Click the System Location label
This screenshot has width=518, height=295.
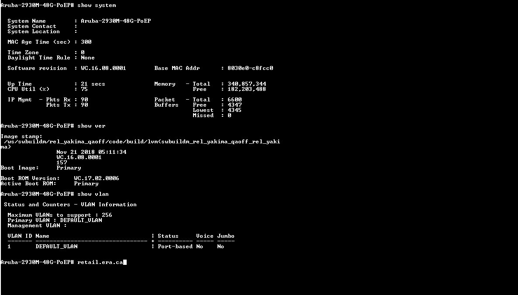(34, 32)
